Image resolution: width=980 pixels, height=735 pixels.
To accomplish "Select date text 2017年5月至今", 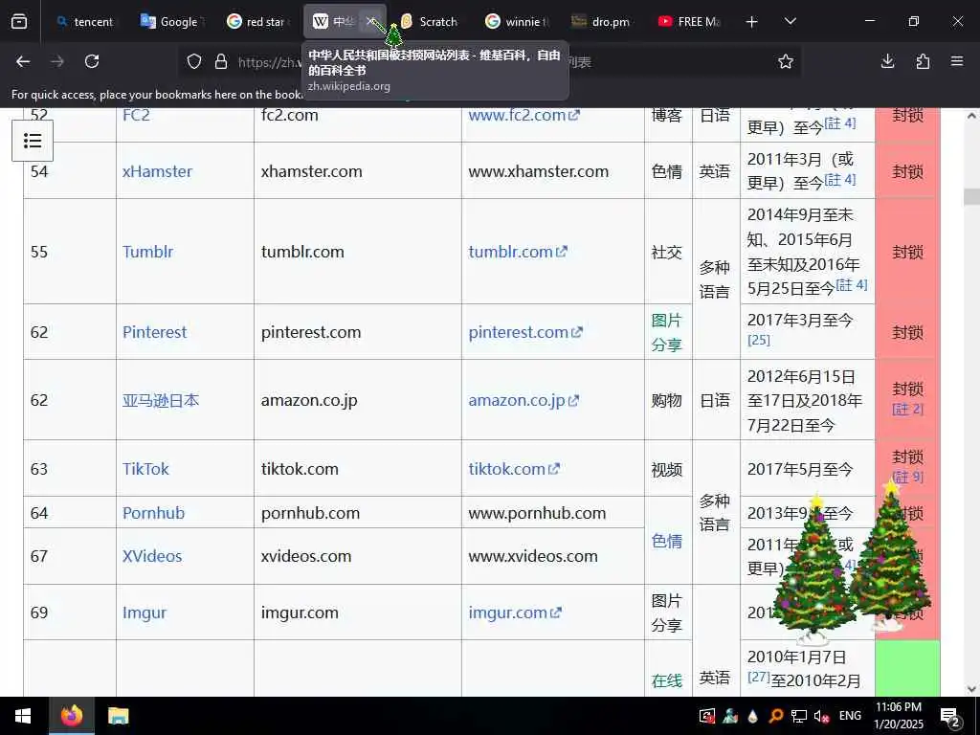I will click(800, 469).
